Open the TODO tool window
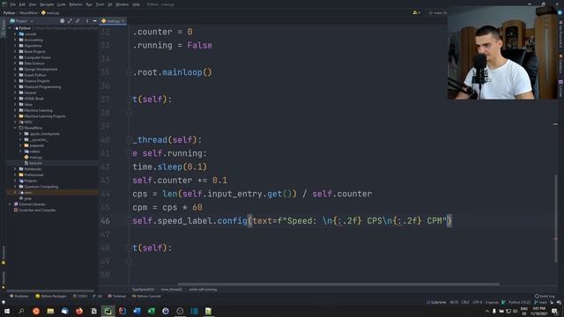The width and height of the screenshot is (564, 317). pyautogui.click(x=80, y=296)
